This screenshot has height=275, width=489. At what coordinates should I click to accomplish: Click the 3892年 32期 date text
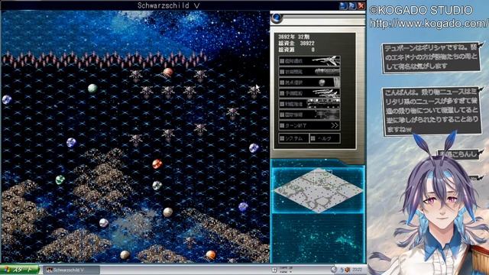[x=293, y=37]
